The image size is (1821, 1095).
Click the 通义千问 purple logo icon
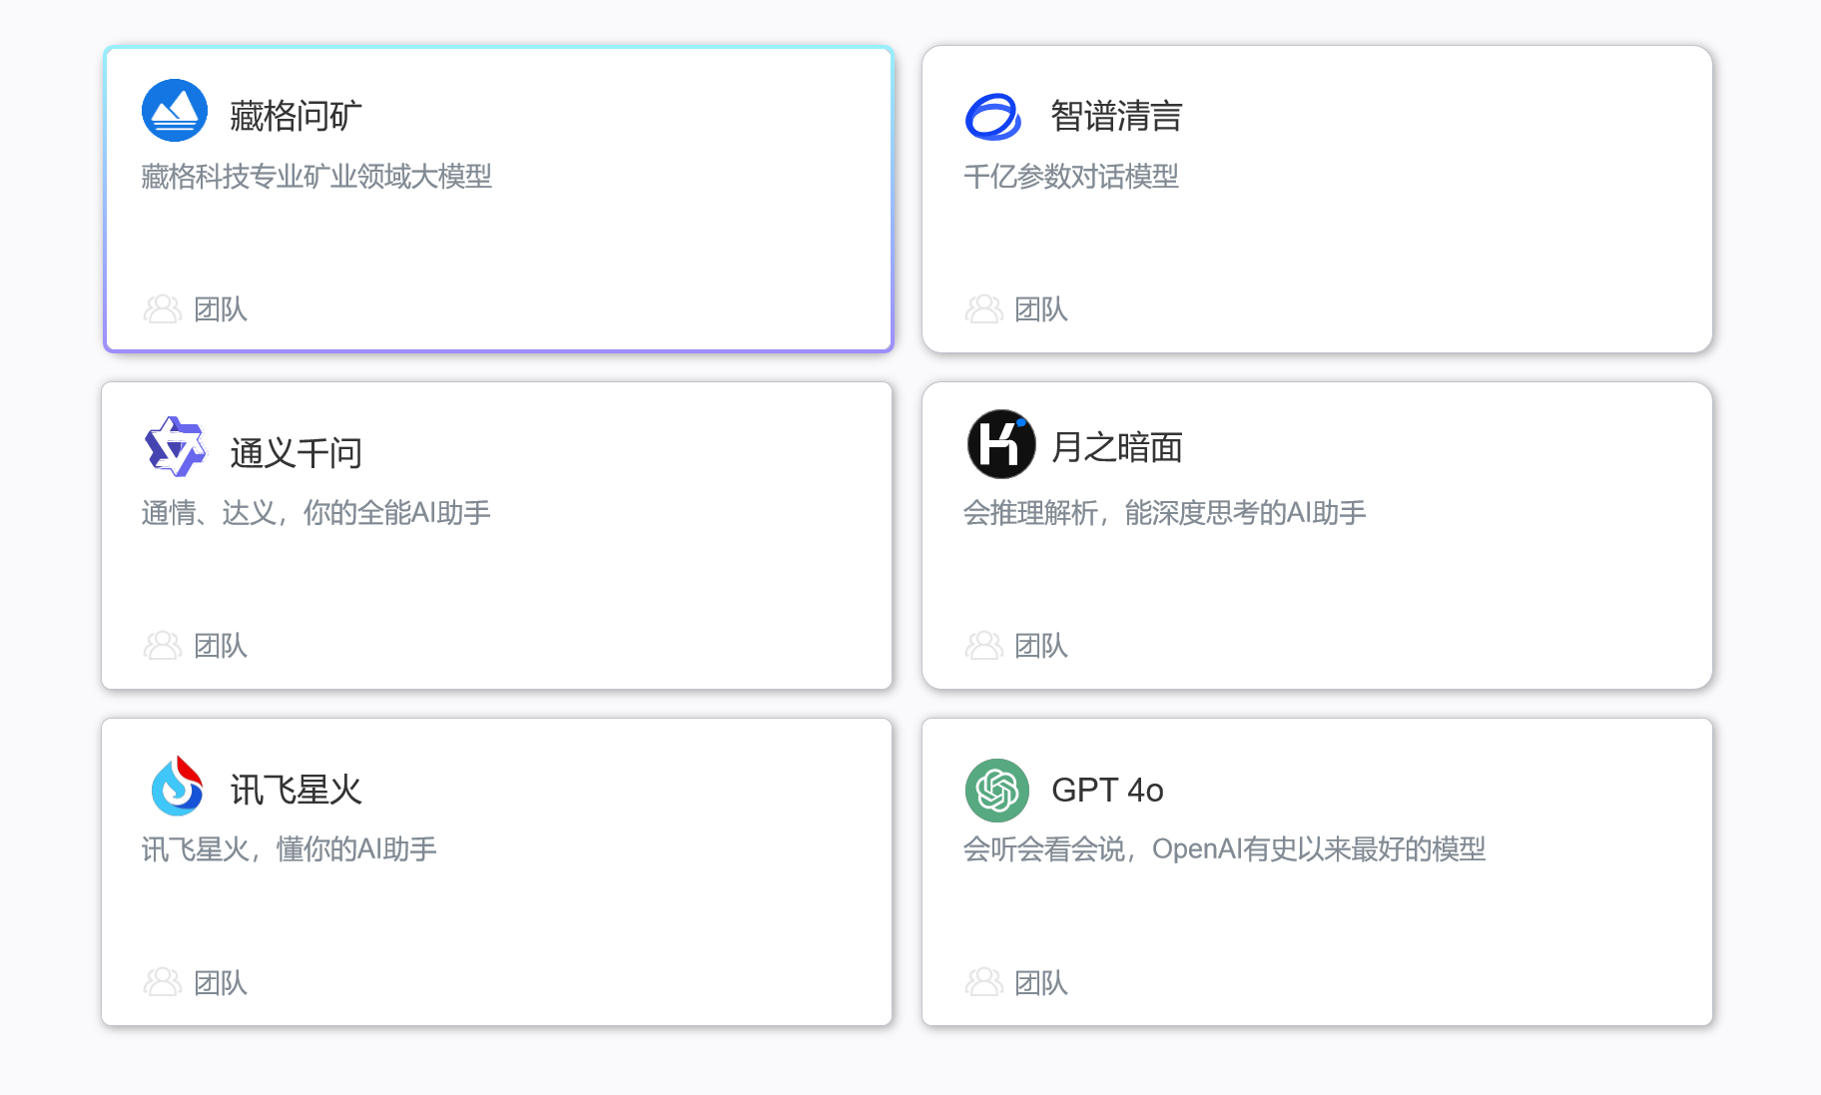point(176,446)
